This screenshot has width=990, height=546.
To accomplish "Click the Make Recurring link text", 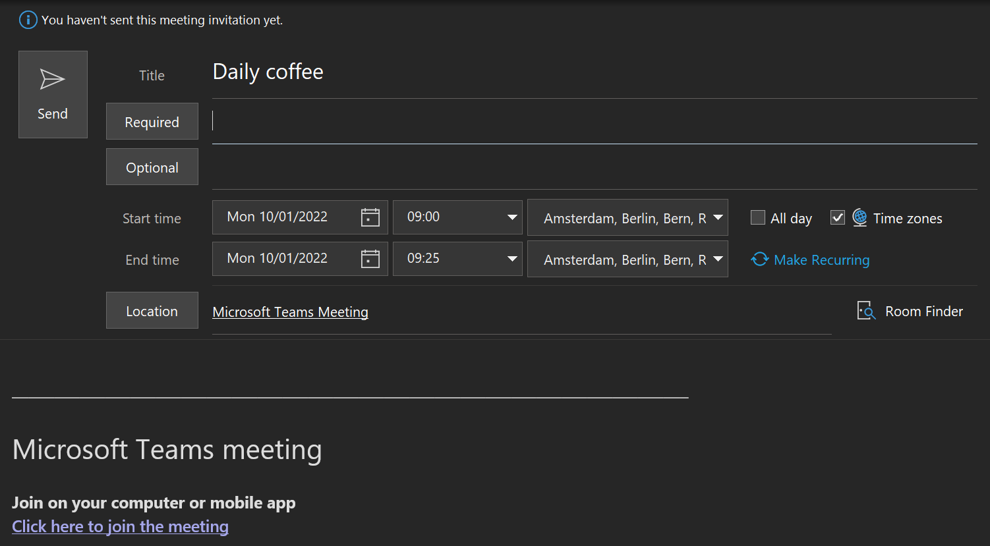I will point(821,260).
